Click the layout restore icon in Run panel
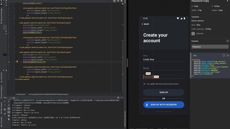The image size is (230, 129). pos(5,109)
